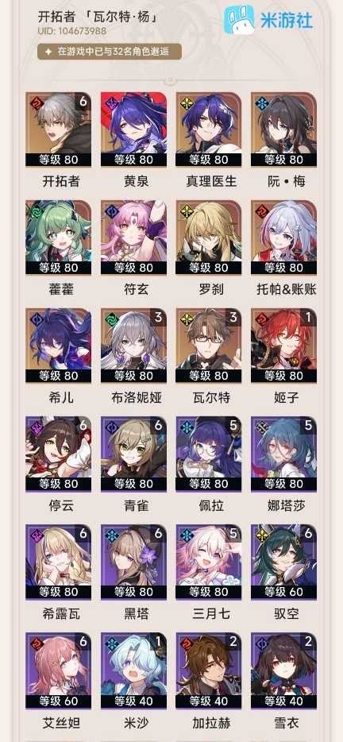Open 米沙 character card
Screen dimensions: 343x742
coord(133,670)
